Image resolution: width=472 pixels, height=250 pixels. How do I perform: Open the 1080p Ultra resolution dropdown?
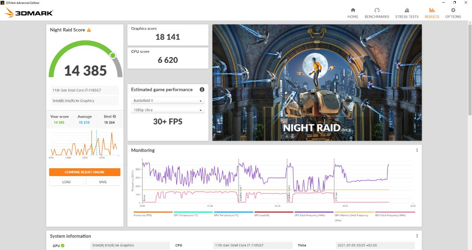[168, 110]
